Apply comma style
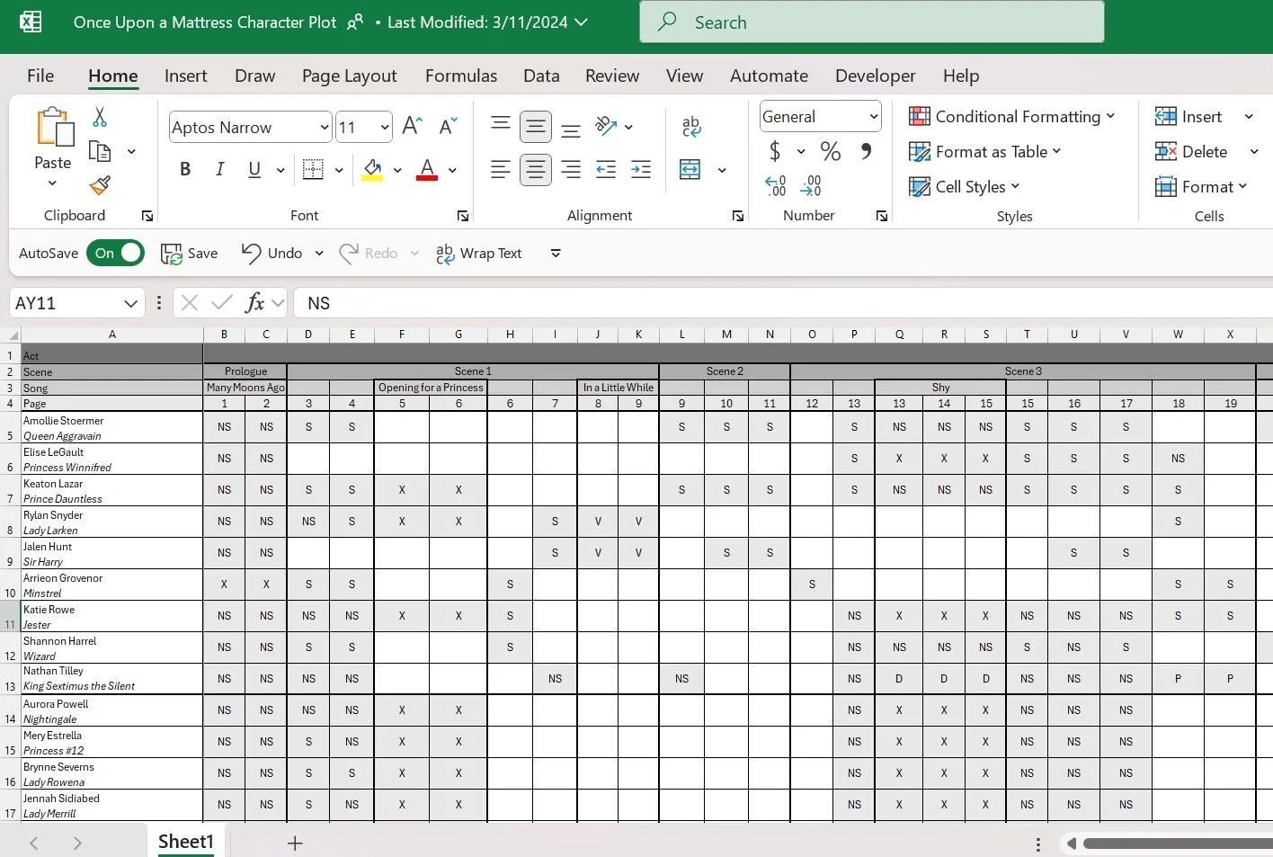1273x857 pixels. [x=866, y=151]
